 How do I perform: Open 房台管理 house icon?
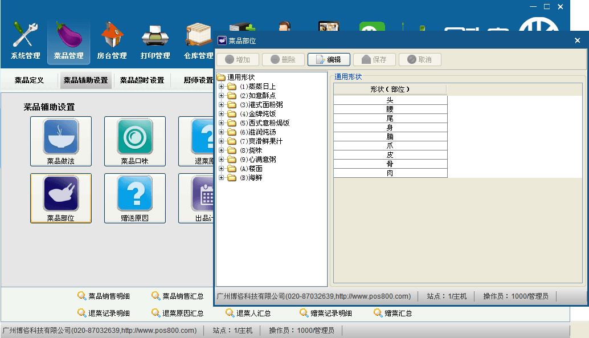click(112, 41)
